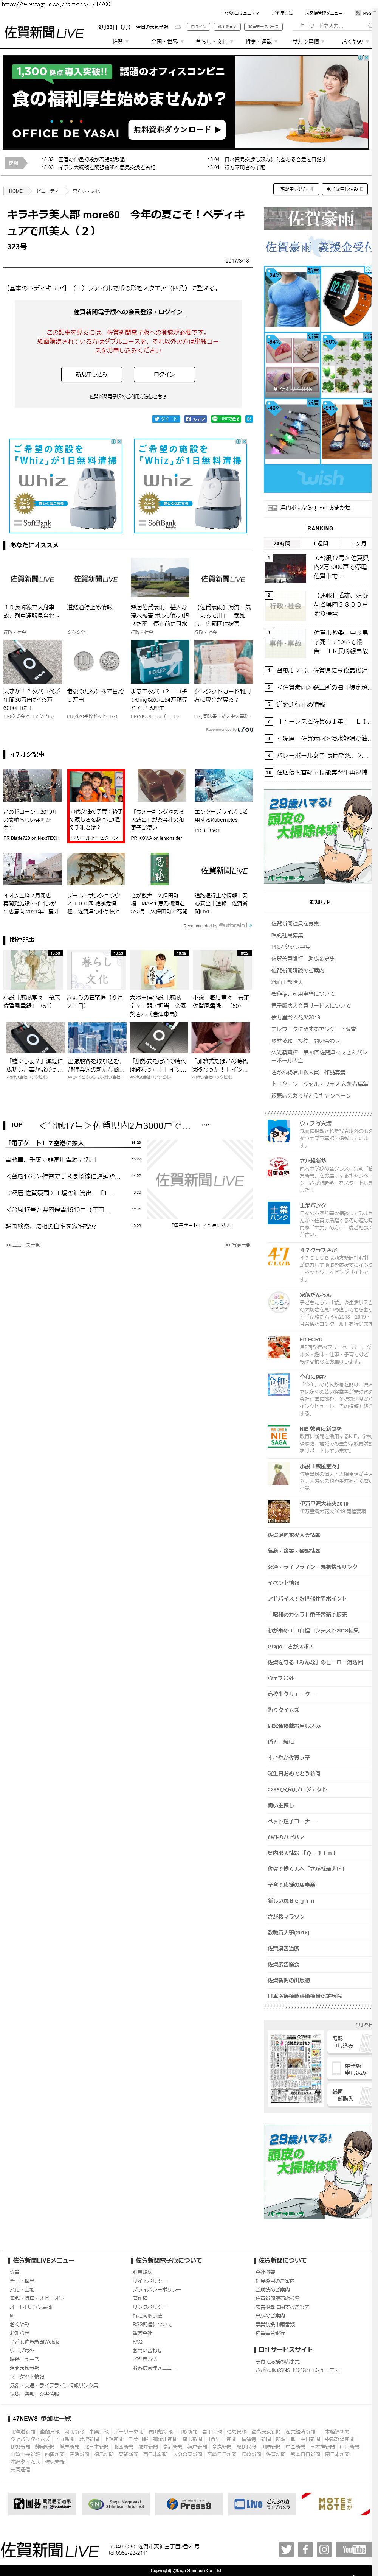The width and height of the screenshot is (378, 2576).
Task: Focus the keyword search field in the header
Action: tap(332, 26)
